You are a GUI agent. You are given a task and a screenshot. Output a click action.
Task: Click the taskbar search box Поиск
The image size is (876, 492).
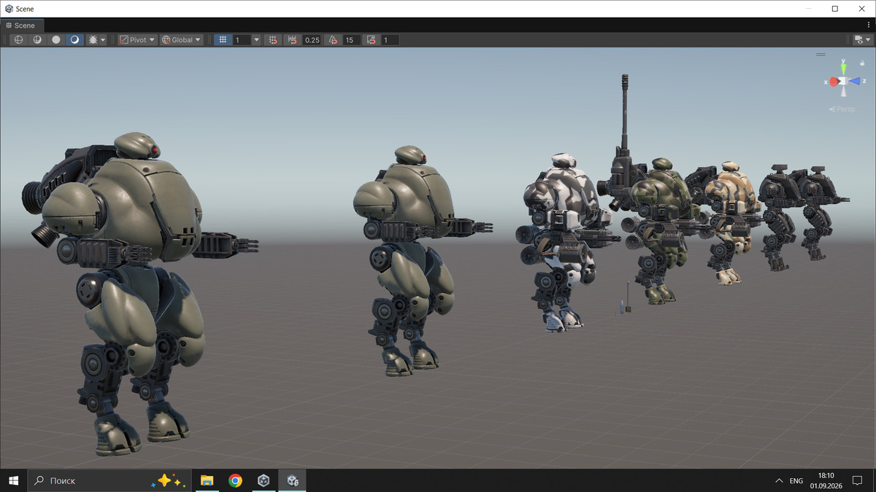(x=109, y=480)
